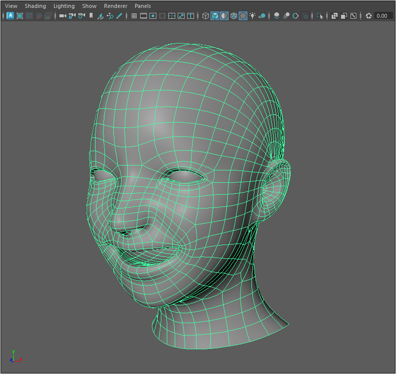This screenshot has width=396, height=374.
Task: Click the Bookmarks icon in the panel toolbar
Action: [x=91, y=16]
